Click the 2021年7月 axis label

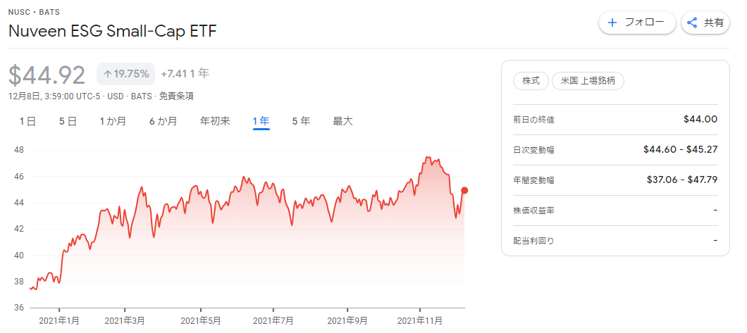pyautogui.click(x=273, y=320)
